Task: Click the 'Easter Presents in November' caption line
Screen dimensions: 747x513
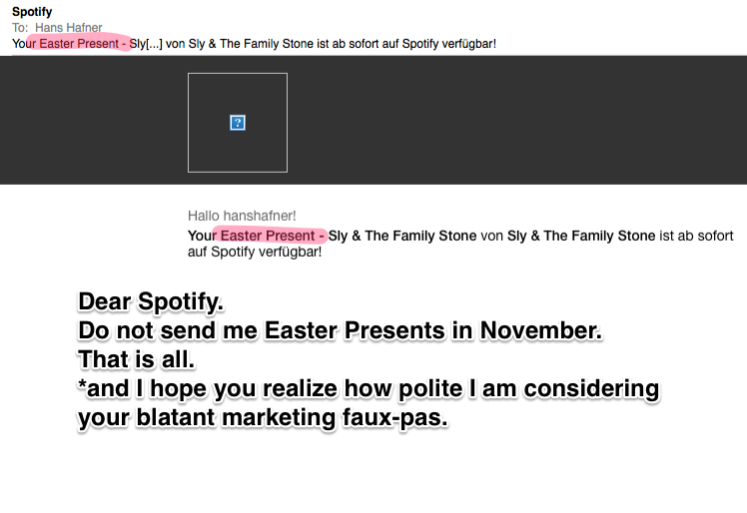Action: (x=341, y=330)
